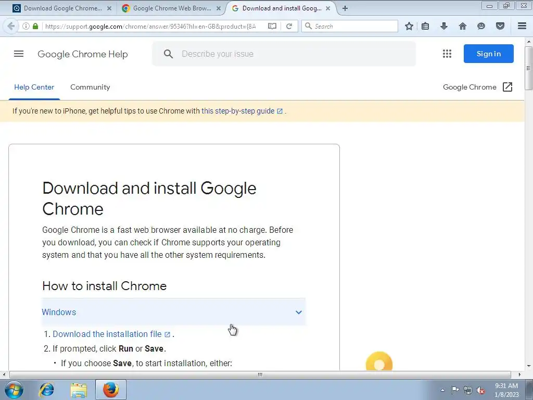This screenshot has height=400, width=533.
Task: Close the Google Chrome Web Browser tab
Action: 219,8
